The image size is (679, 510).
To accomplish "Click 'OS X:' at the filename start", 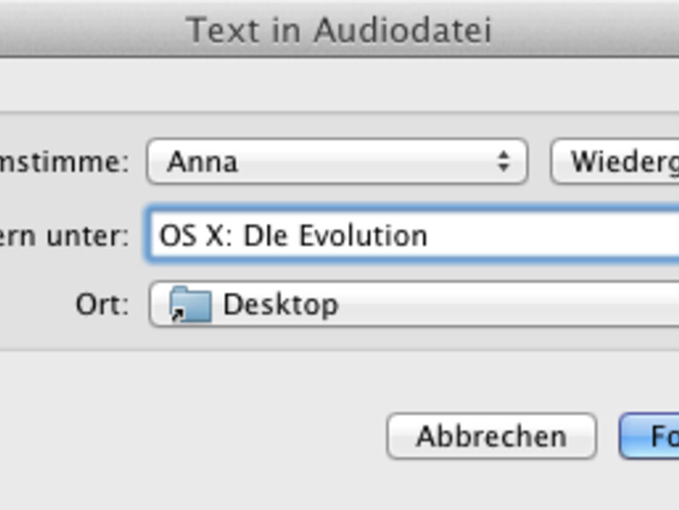I will 194,236.
